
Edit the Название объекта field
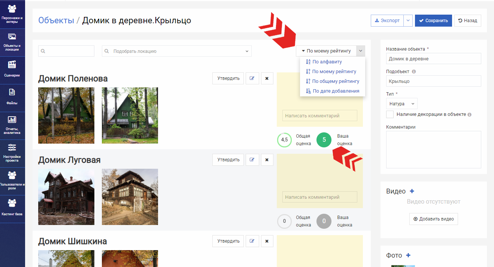(434, 58)
